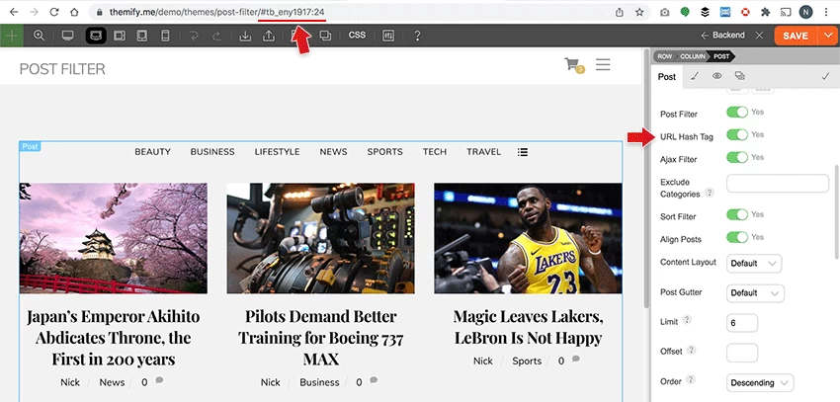Reload the page in the browser
The image size is (840, 402).
click(x=54, y=12)
